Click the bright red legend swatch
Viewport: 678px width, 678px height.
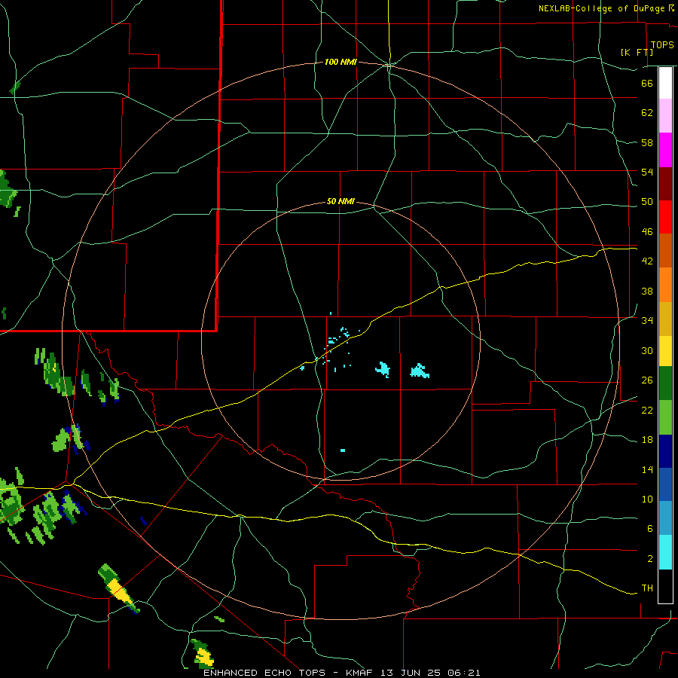click(x=665, y=217)
